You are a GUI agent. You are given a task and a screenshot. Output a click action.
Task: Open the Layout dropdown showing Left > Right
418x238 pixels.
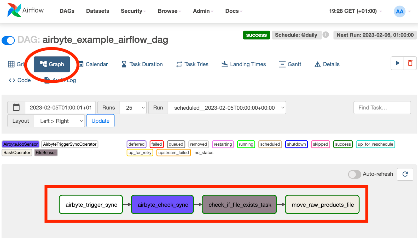[59, 121]
